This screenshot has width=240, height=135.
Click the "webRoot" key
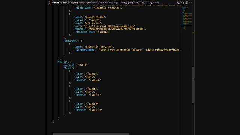coord(80,29)
